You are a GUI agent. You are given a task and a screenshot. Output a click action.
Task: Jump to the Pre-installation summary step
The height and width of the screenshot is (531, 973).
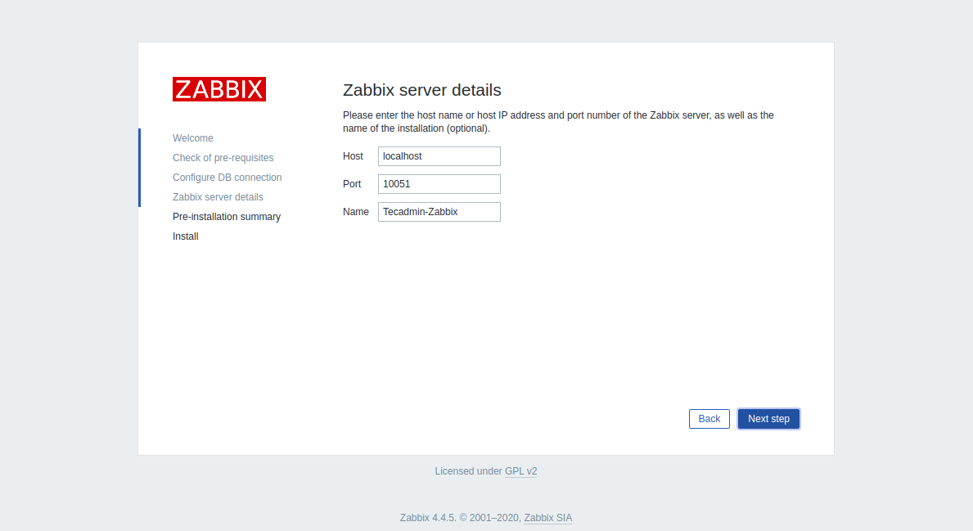tap(226, 217)
